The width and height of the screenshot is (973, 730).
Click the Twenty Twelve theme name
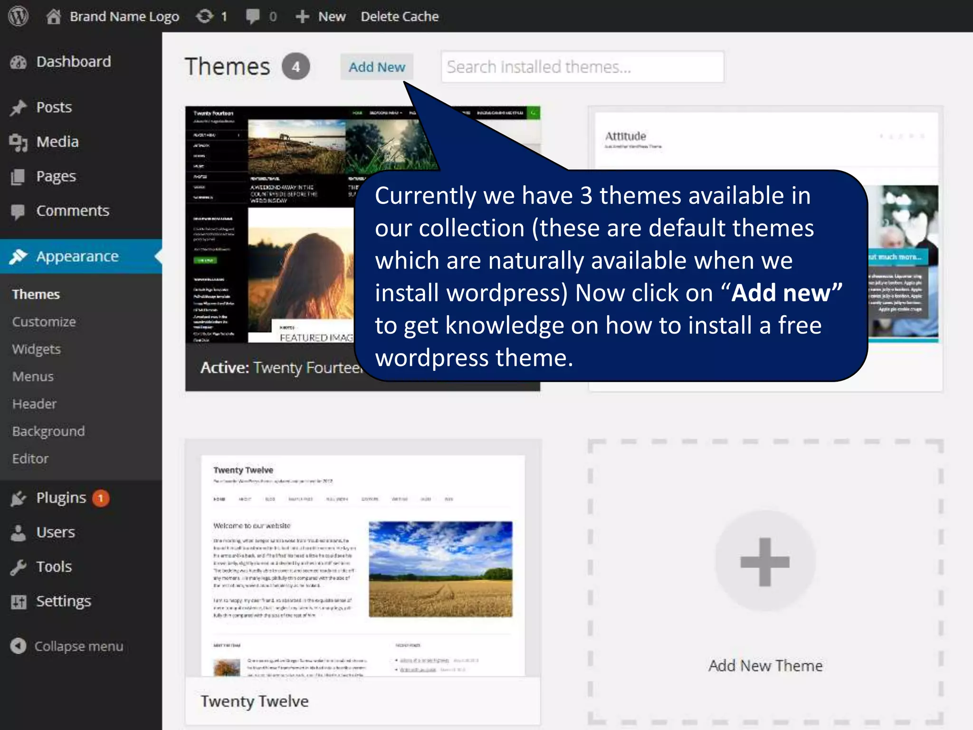(255, 701)
